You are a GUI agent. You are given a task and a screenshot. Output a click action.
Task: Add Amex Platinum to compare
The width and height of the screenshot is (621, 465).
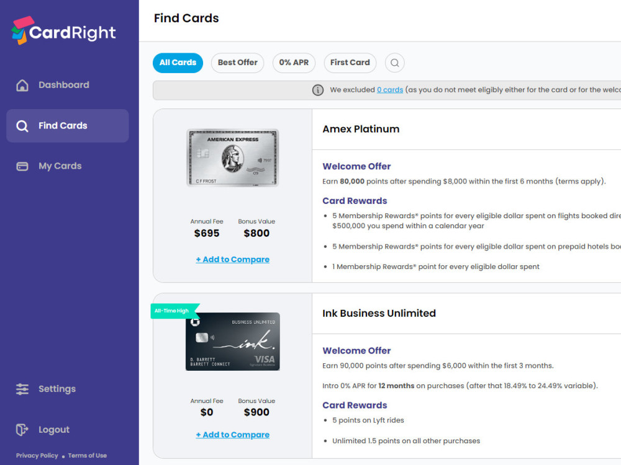233,259
